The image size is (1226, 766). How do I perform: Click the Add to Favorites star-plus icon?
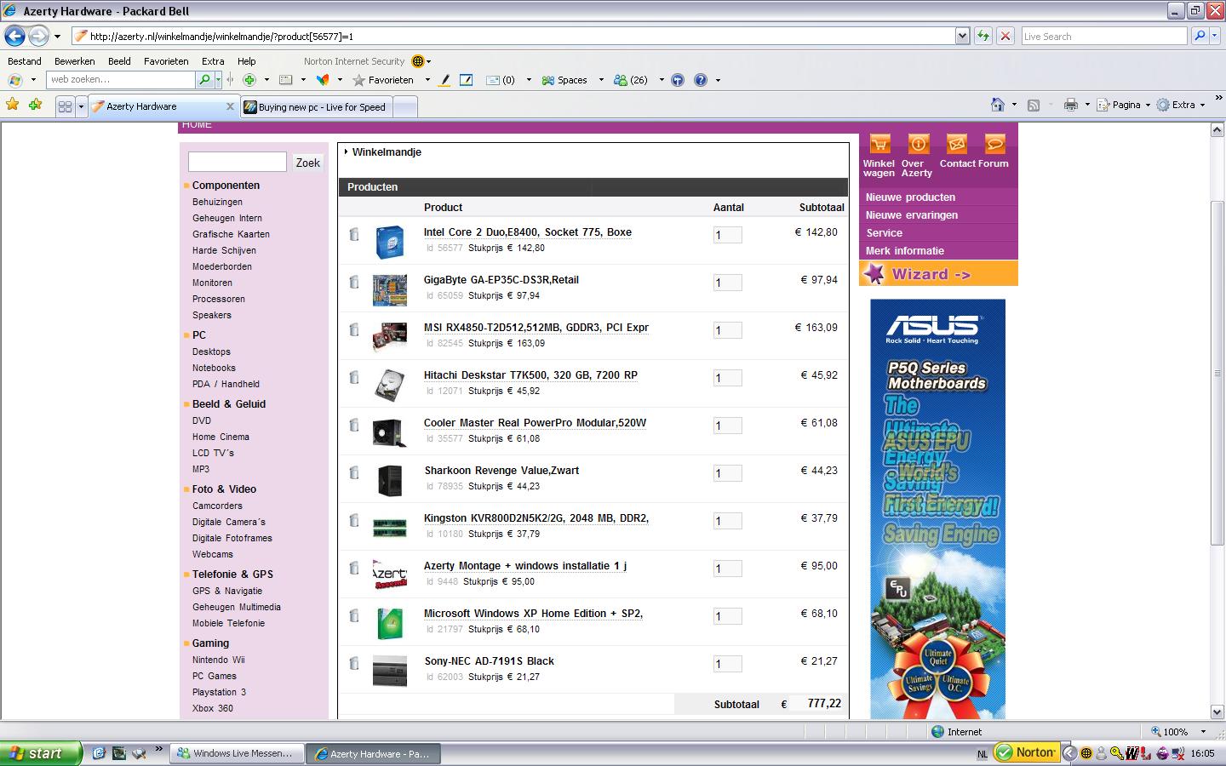pos(35,105)
